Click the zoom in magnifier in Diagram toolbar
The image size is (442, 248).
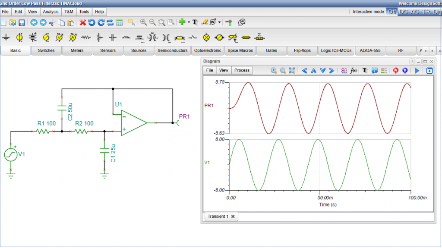coord(273,70)
